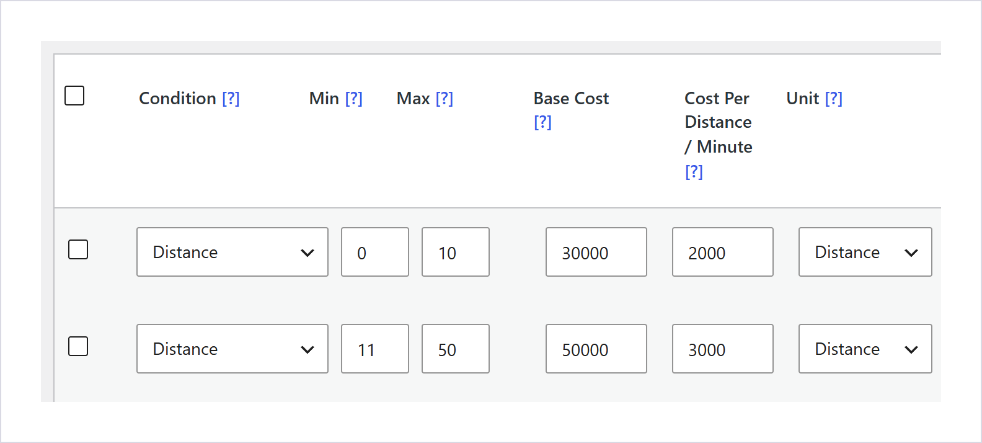Expand first row Condition Distance dropdown
This screenshot has height=443, width=982.
[x=232, y=252]
